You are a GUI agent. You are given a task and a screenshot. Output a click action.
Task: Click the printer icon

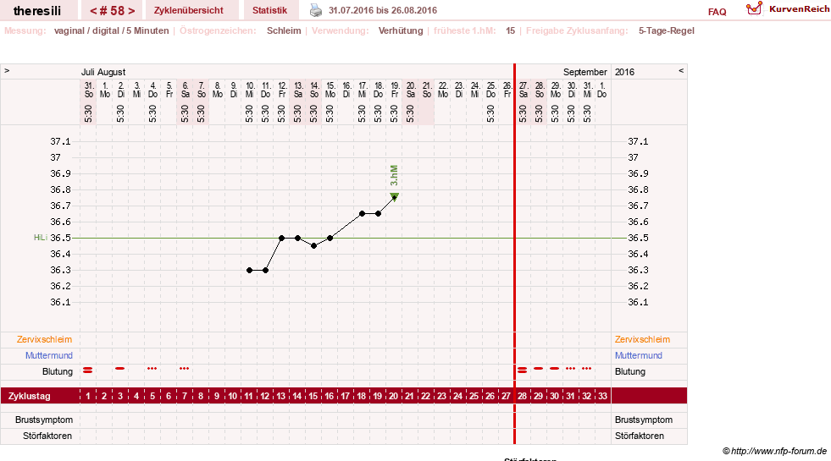coord(316,10)
